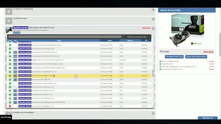Click the small graphics card thumbnail in the section header
This screenshot has height=124, width=221.
pyautogui.click(x=9, y=30)
